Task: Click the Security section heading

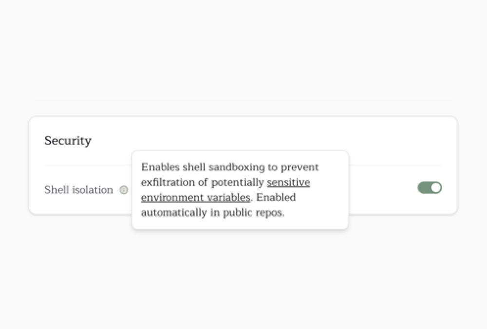Action: coord(68,141)
